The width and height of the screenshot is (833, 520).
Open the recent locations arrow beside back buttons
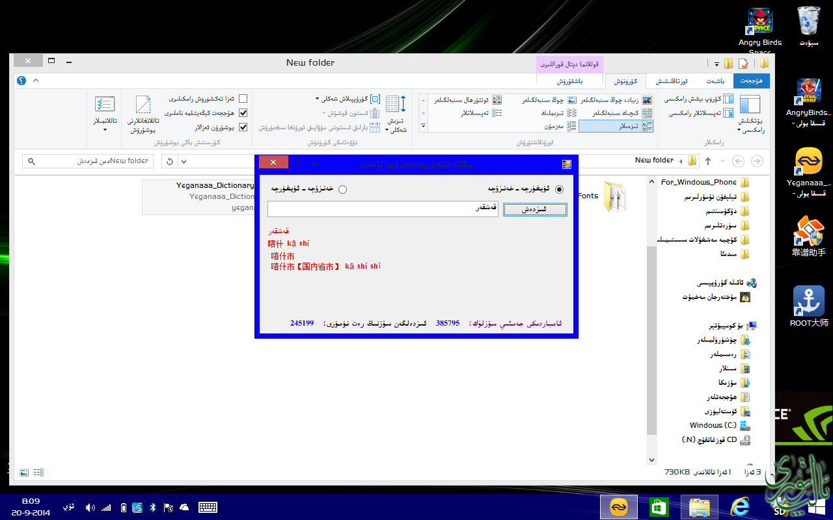point(722,161)
